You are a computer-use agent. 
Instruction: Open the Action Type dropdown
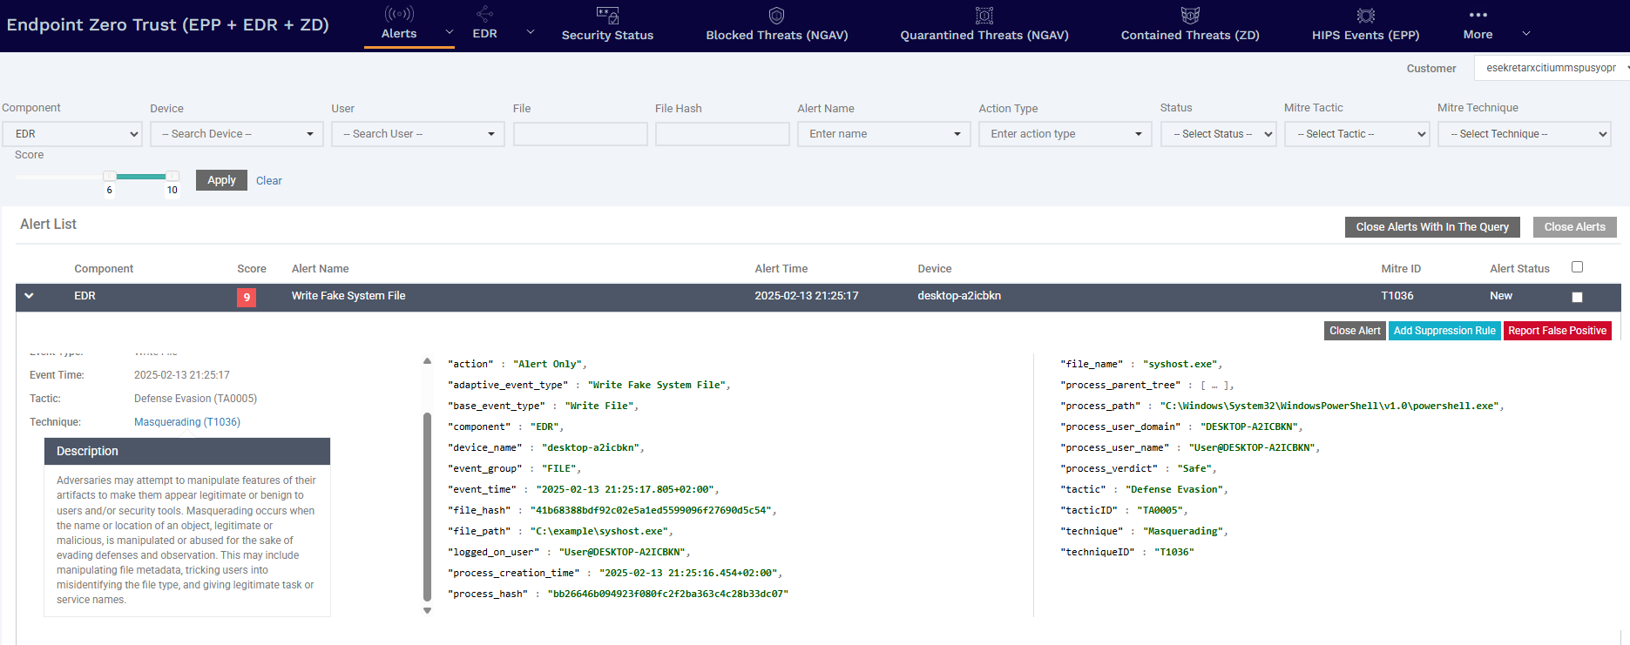click(x=1065, y=134)
